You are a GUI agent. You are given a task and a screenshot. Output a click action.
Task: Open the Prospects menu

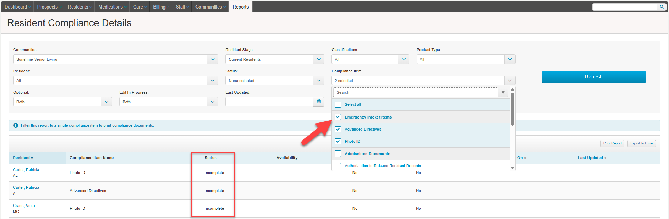(x=49, y=7)
